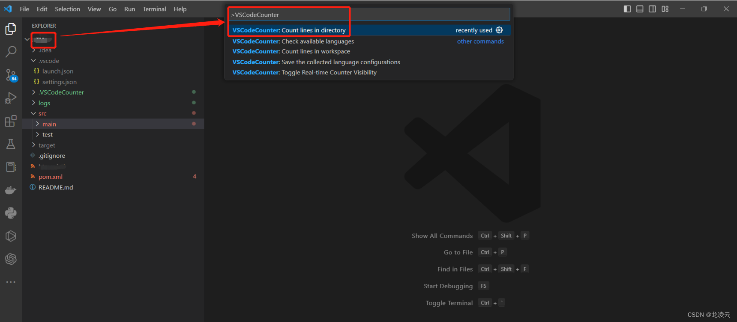Image resolution: width=737 pixels, height=322 pixels.
Task: Run VSCodeCounter: Count lines in workspace
Action: point(369,51)
